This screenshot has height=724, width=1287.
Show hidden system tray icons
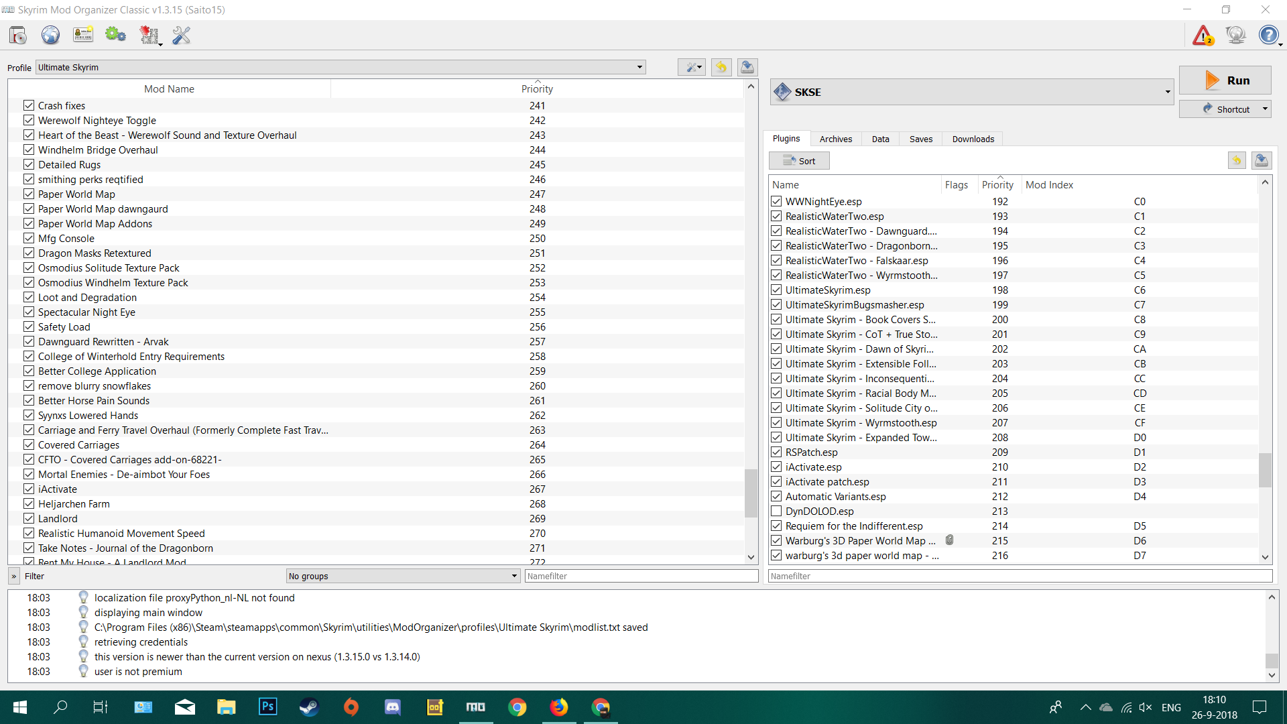1085,707
